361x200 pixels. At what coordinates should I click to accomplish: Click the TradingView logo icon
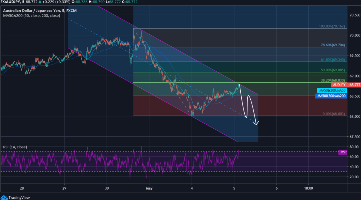coord(4,197)
